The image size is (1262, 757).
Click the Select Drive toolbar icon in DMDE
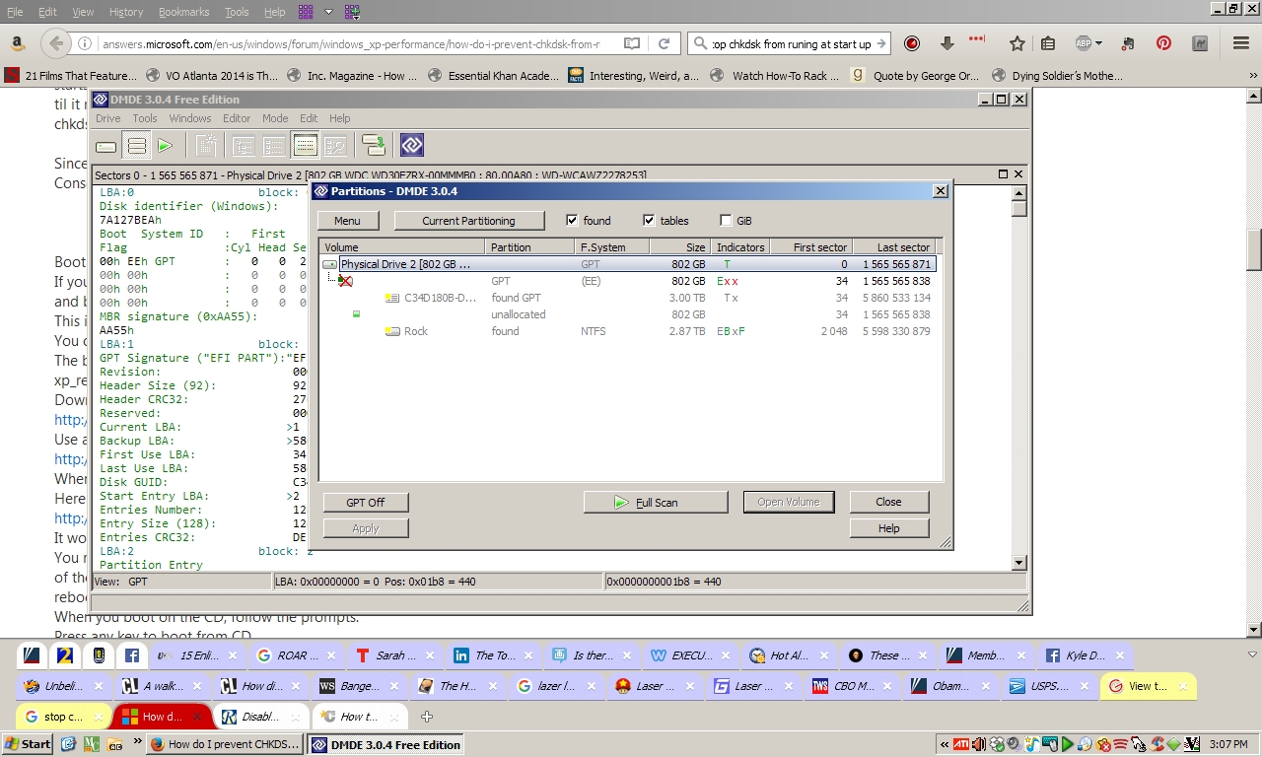(x=105, y=146)
